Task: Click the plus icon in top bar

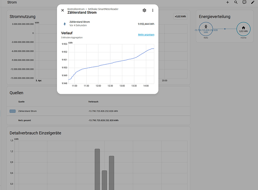Action: [228, 3]
